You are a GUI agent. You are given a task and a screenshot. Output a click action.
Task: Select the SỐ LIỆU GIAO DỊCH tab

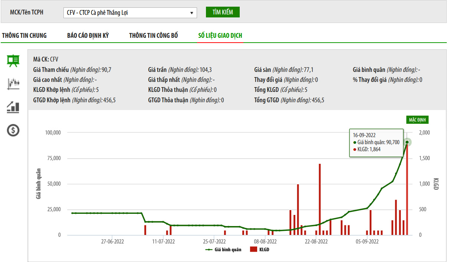point(220,36)
